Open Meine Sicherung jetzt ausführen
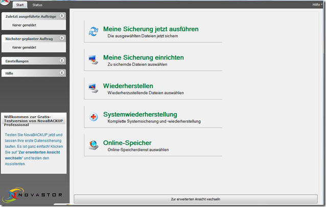Image resolution: width=326 pixels, height=207 pixels. pos(151,29)
